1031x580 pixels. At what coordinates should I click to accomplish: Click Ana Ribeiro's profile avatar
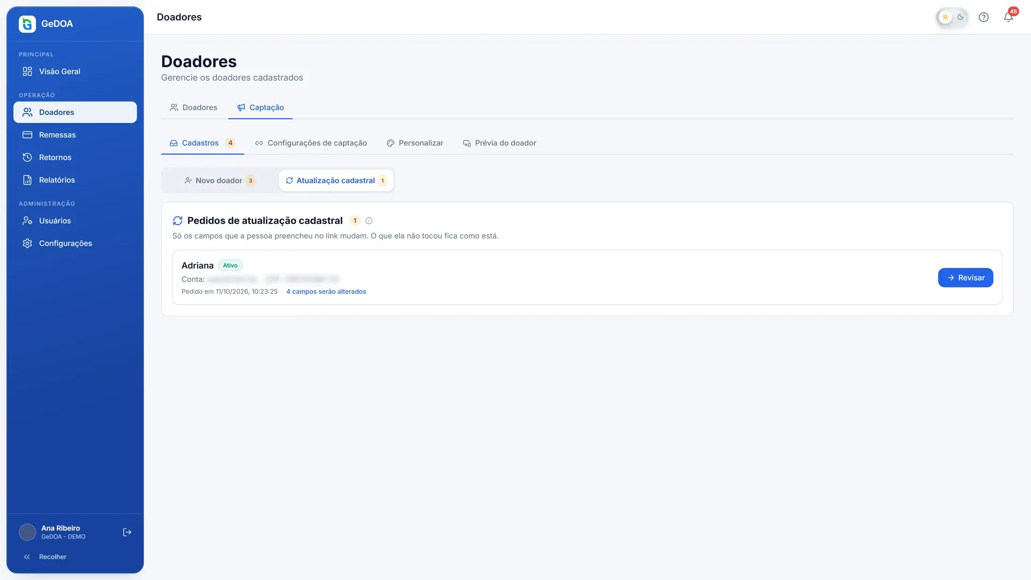[27, 532]
